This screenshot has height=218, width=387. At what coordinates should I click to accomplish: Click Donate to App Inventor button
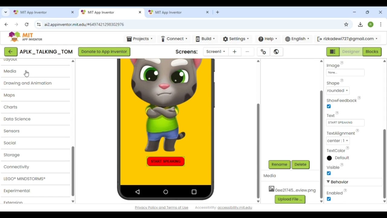click(x=104, y=51)
